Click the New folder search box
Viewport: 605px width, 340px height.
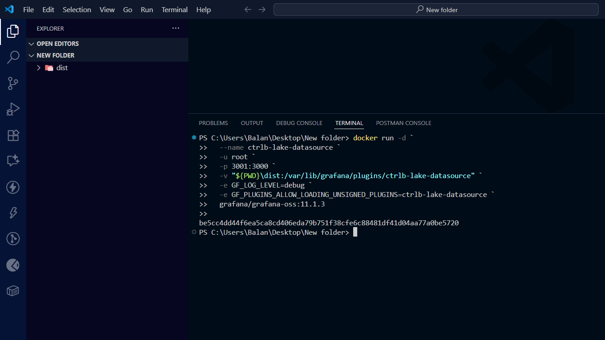tap(436, 9)
